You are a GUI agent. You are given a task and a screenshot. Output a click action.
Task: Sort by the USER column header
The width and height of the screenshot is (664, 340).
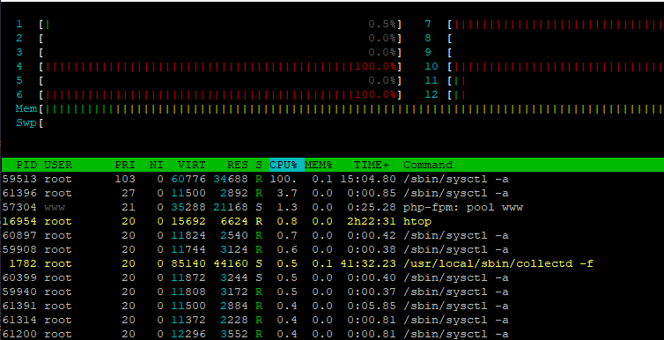click(x=58, y=165)
